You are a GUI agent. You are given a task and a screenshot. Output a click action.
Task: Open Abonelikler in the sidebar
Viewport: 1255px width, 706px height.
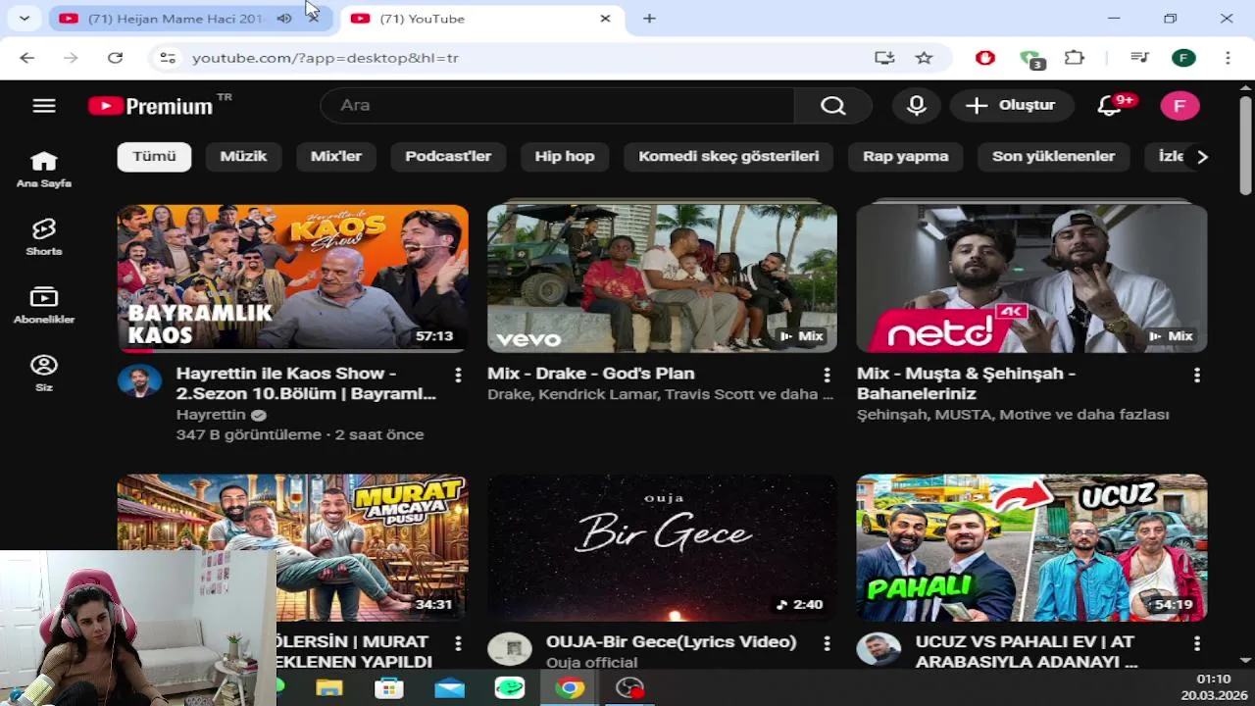(44, 305)
